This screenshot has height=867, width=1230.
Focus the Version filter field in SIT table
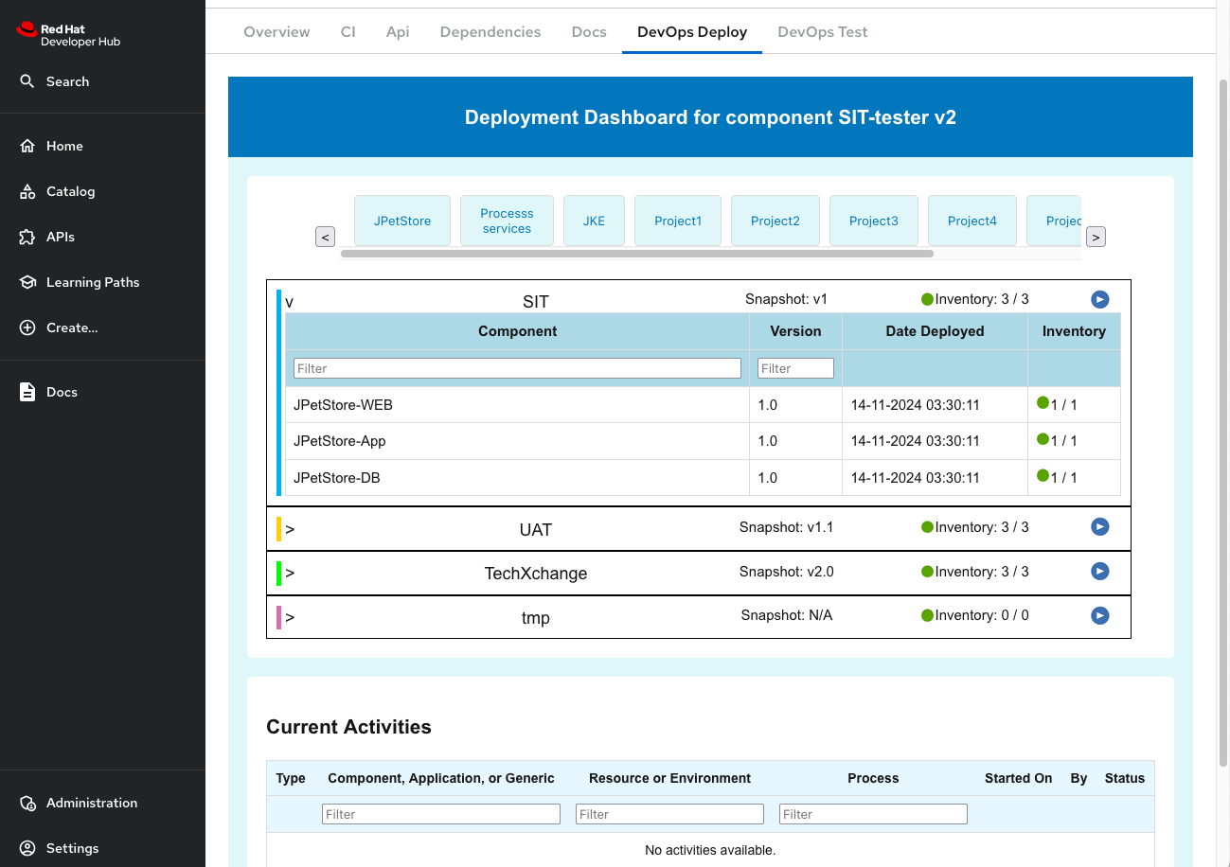click(795, 368)
